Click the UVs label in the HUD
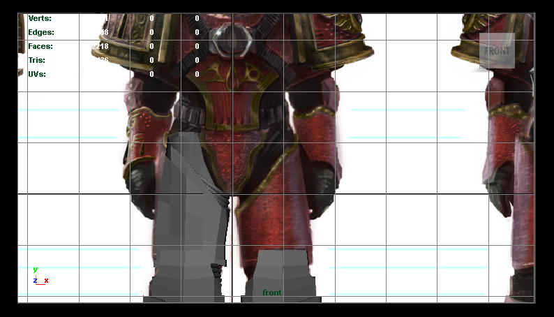Screen dimensions: 554x317 click(37, 74)
